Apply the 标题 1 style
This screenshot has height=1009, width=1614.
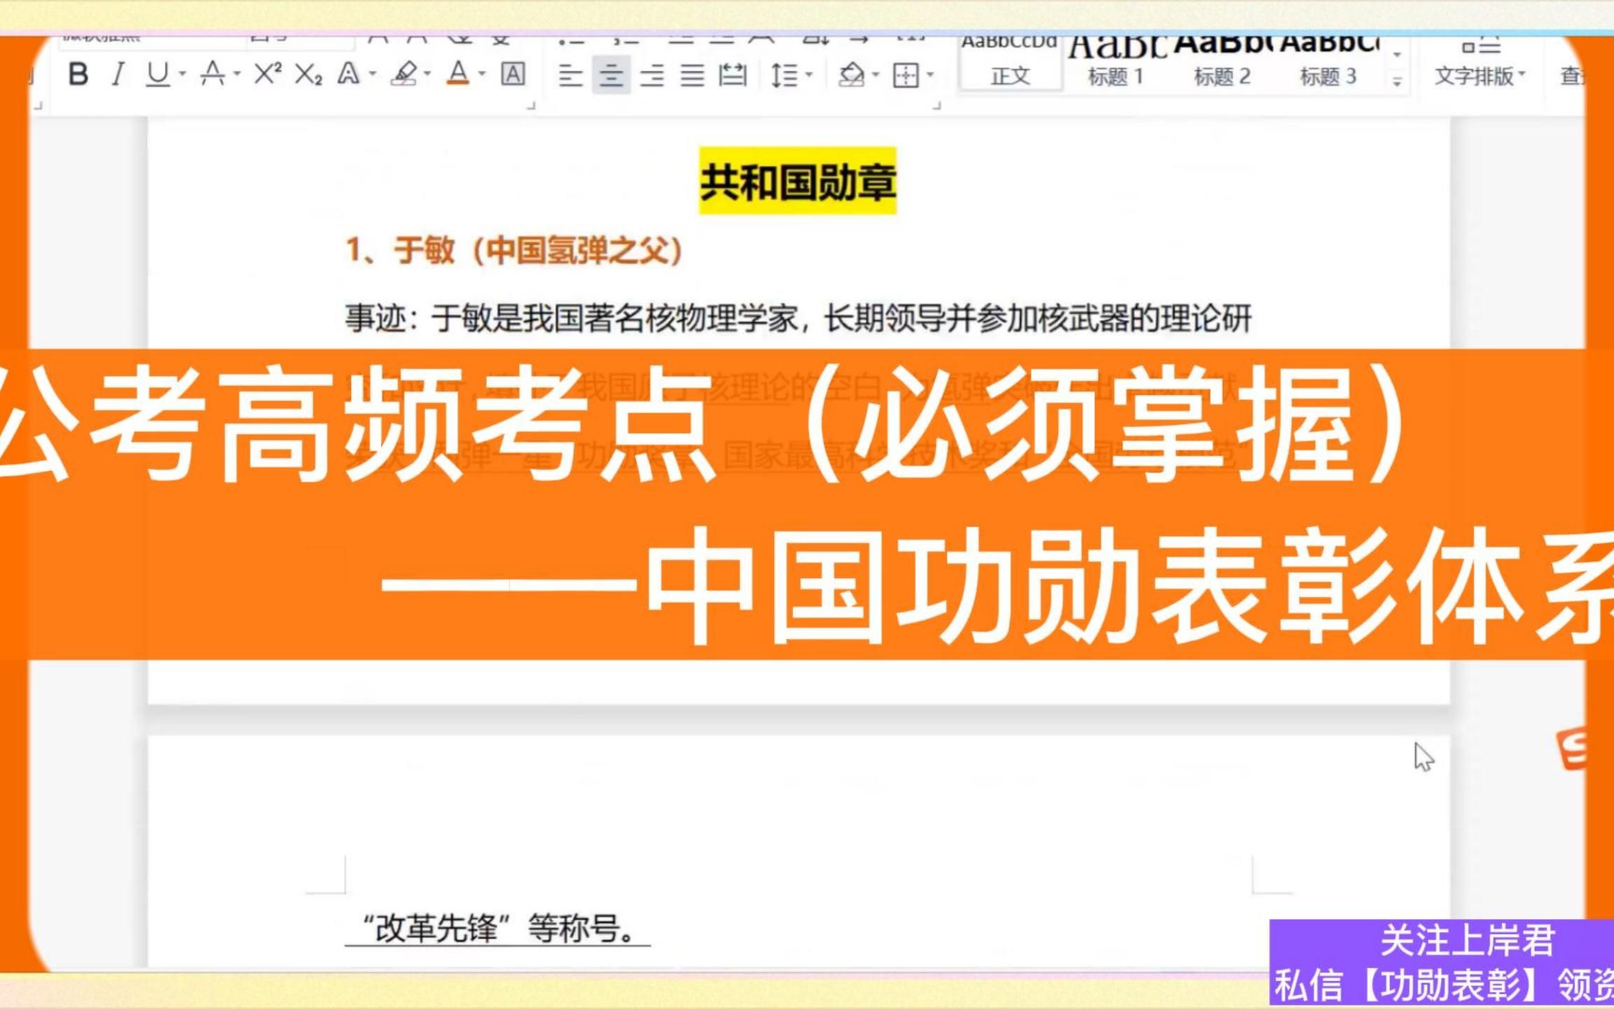[x=1115, y=63]
